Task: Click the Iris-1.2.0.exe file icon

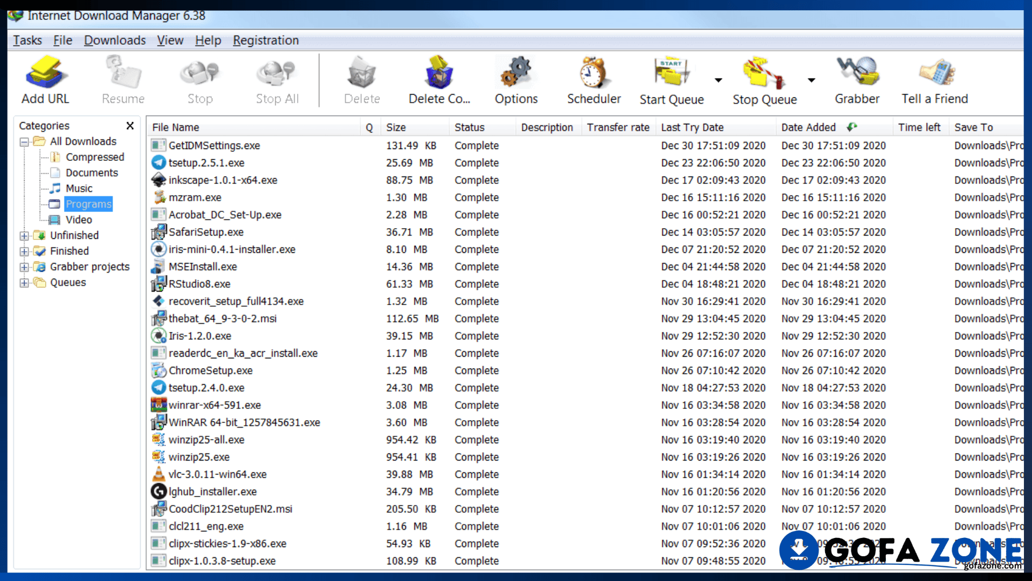Action: 159,336
